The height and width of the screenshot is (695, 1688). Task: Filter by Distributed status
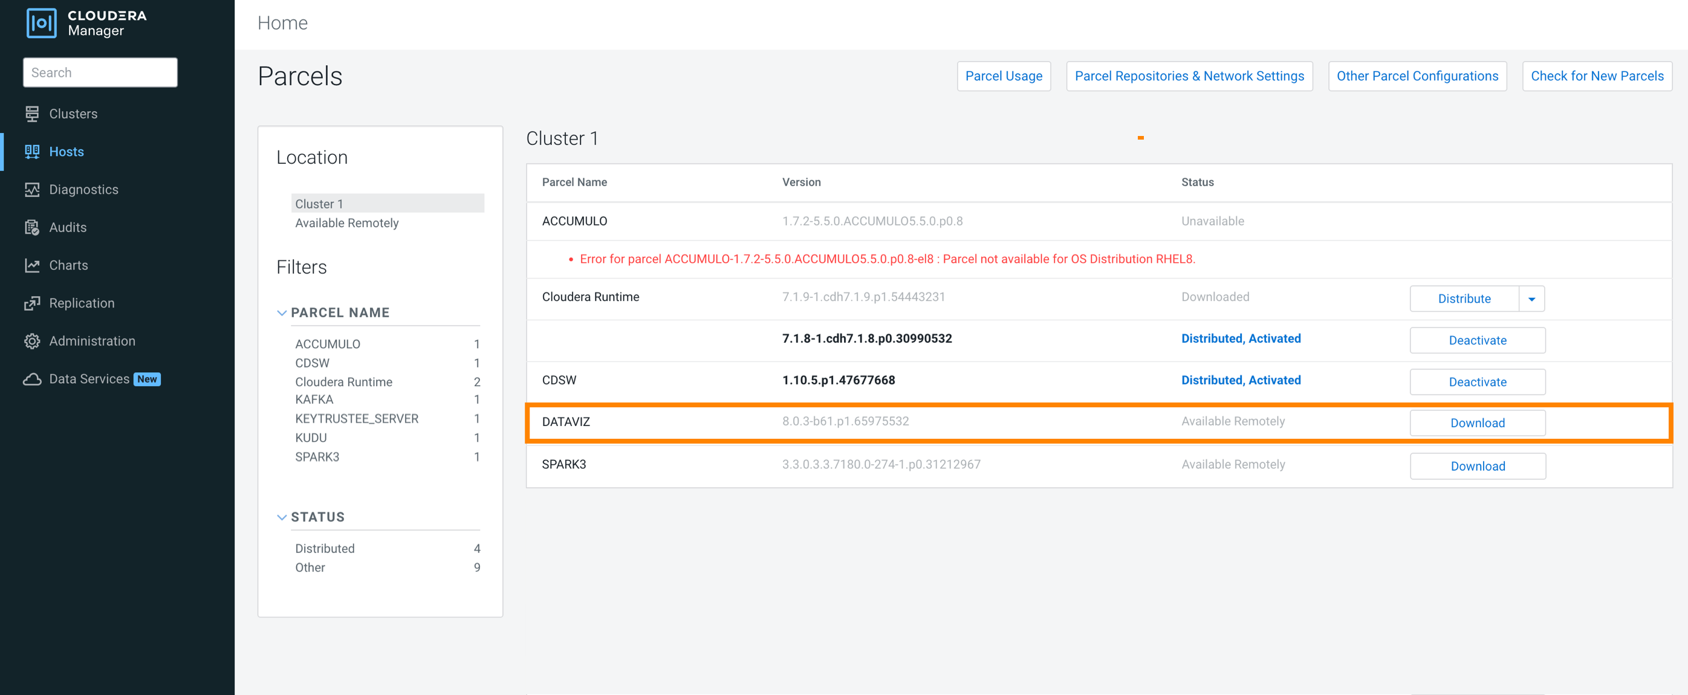(x=325, y=548)
